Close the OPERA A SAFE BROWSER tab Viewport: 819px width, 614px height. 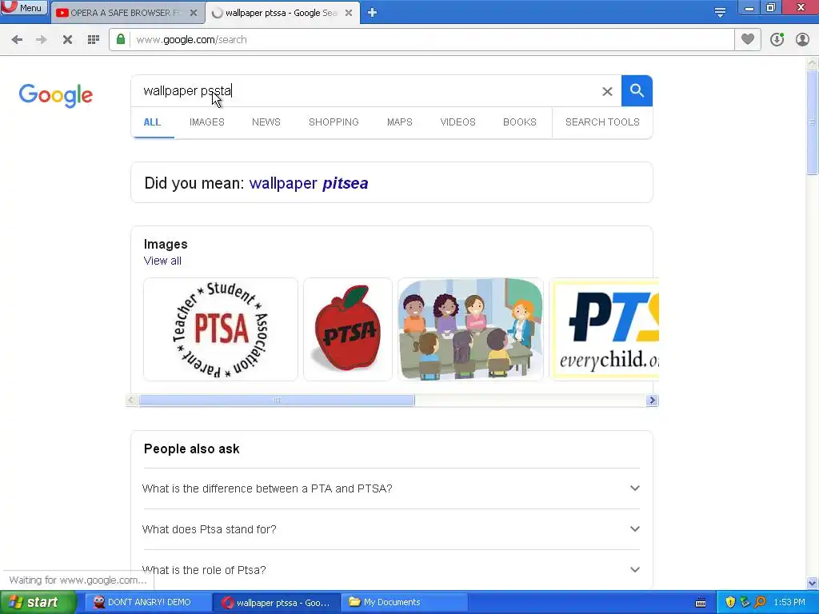[194, 13]
